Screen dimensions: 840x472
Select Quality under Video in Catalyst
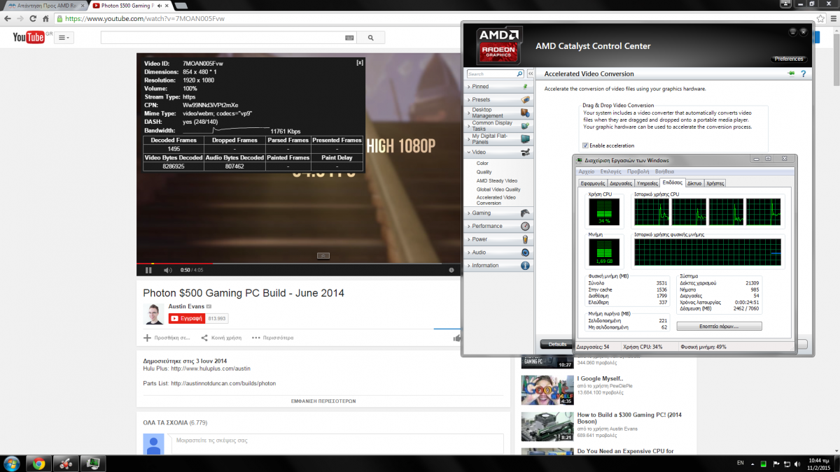coord(484,172)
